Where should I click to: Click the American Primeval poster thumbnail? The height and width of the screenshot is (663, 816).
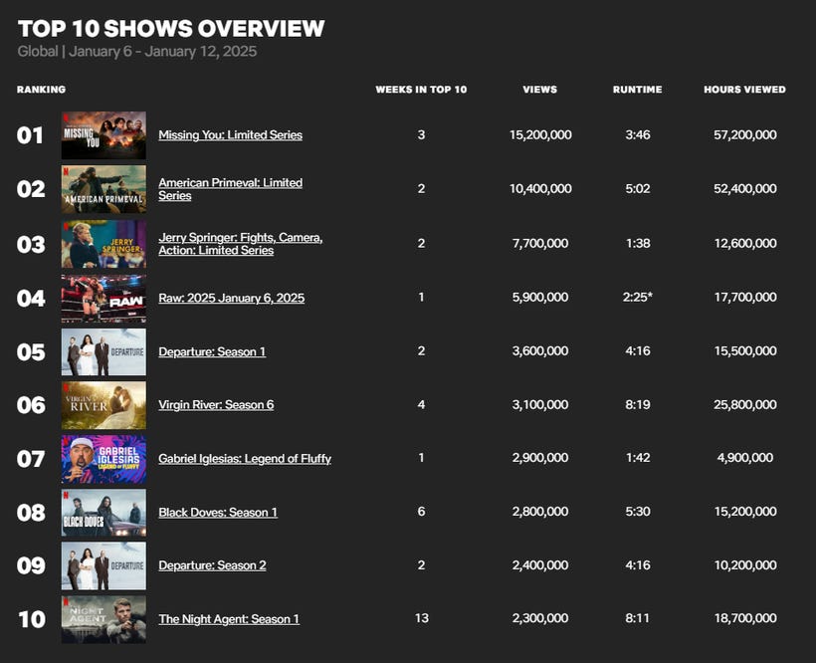point(103,189)
